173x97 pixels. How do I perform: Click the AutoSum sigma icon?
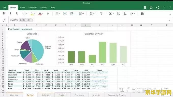tap(110, 13)
